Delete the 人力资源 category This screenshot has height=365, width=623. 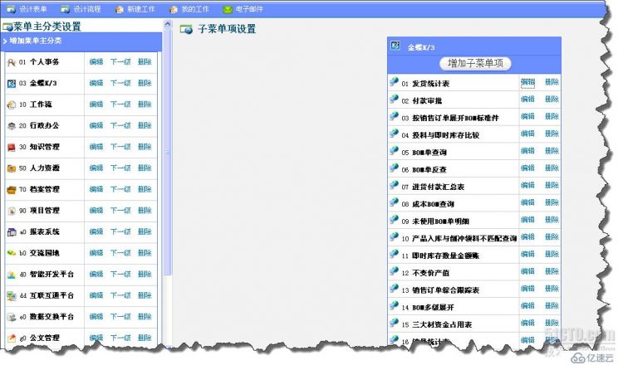[145, 168]
